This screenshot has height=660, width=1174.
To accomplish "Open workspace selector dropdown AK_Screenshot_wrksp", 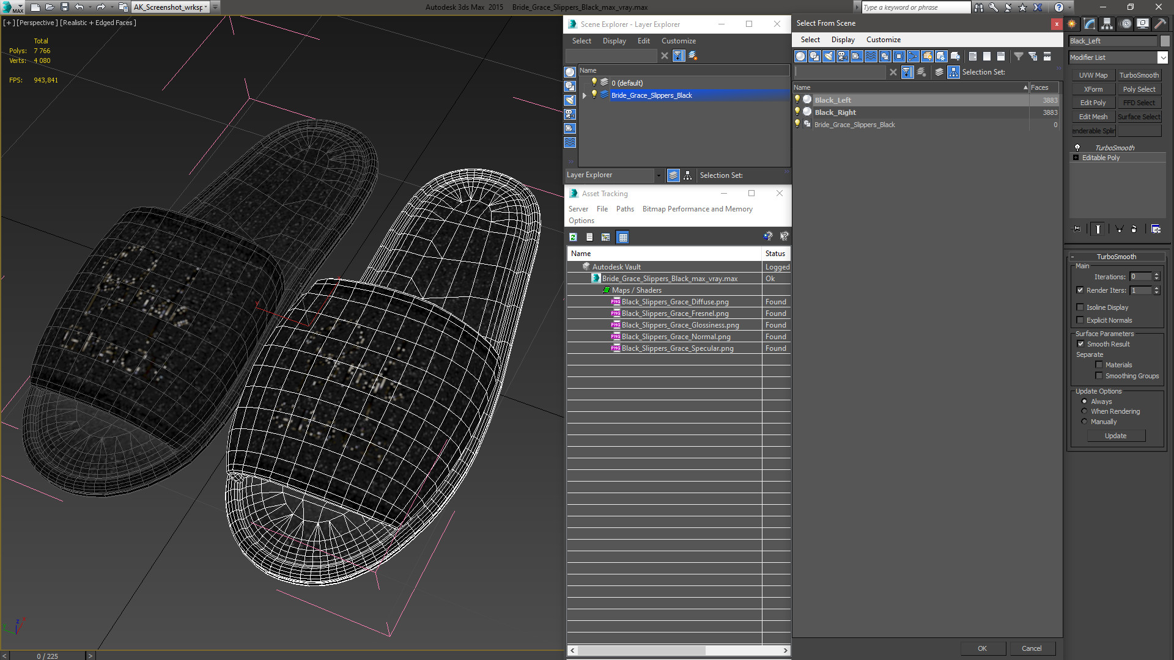I will [x=206, y=7].
